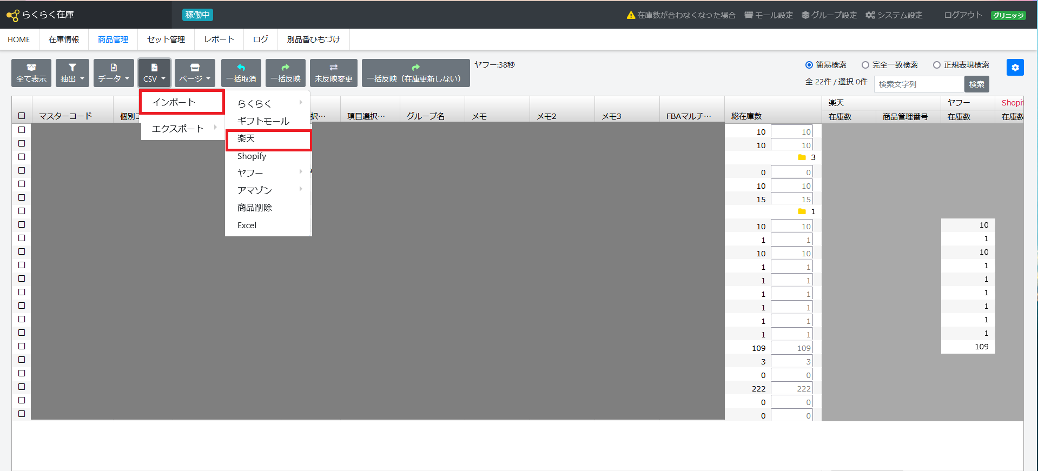Viewport: 1038px width, 471px height.
Task: Focus the 検索文字列 search input
Action: (x=919, y=84)
